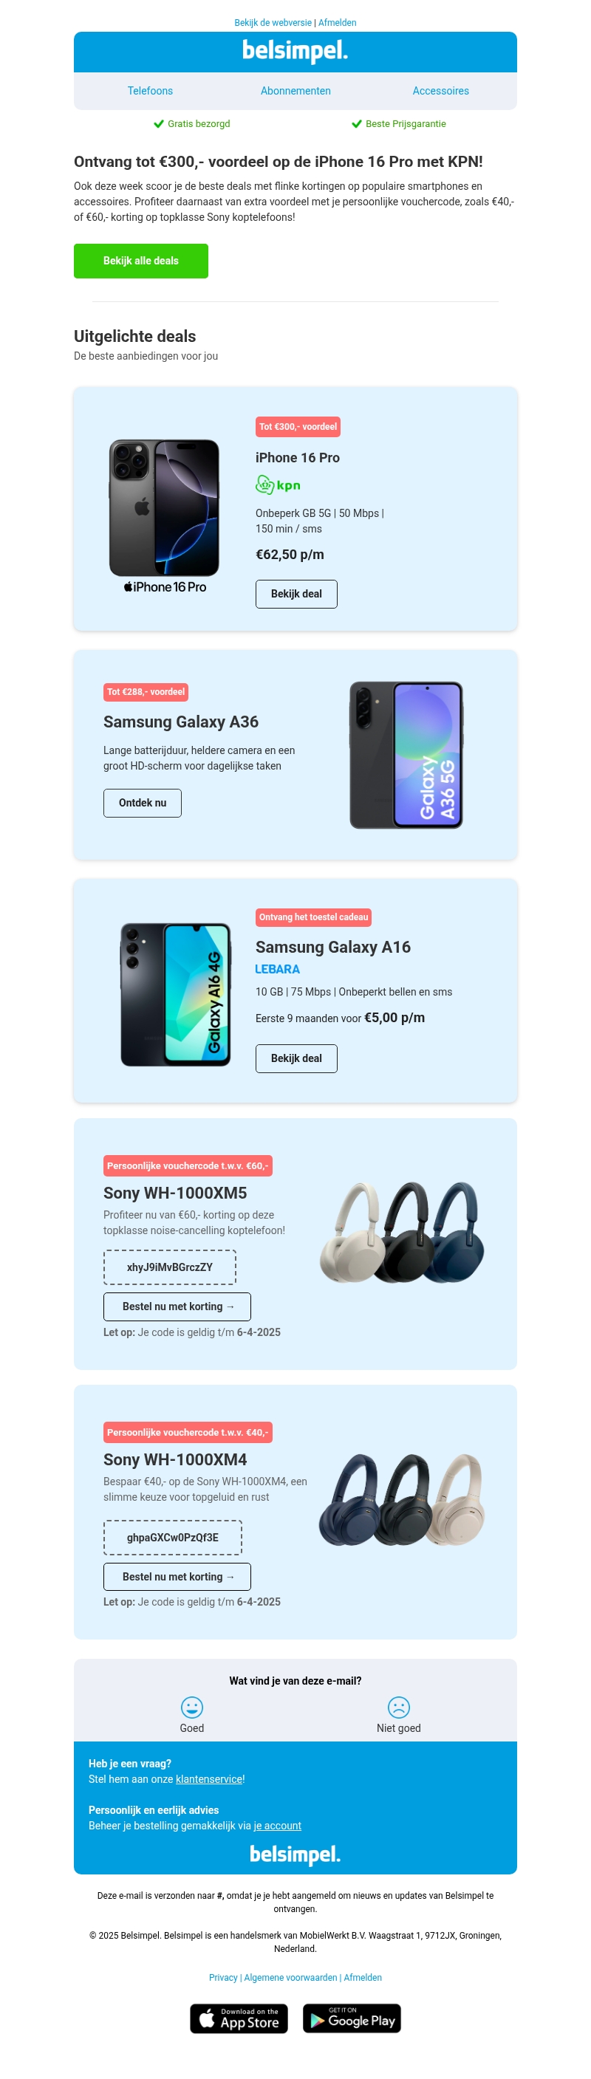Click the belsimpel logo in the blue footer
Image resolution: width=591 pixels, height=2079 pixels.
click(295, 1854)
